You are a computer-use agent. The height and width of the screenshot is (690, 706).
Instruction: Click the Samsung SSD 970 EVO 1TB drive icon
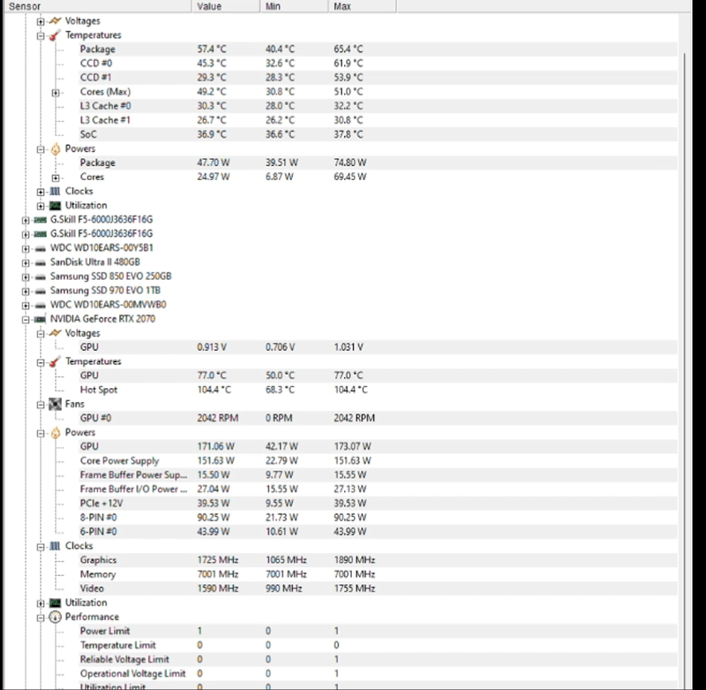point(40,291)
